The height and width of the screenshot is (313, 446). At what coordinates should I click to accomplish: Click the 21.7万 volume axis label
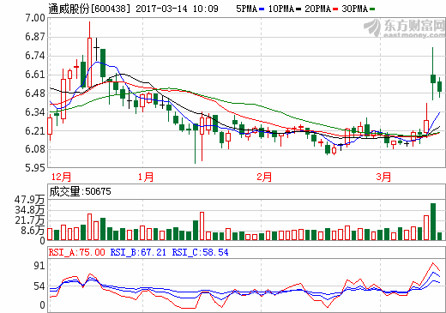coord(30,220)
